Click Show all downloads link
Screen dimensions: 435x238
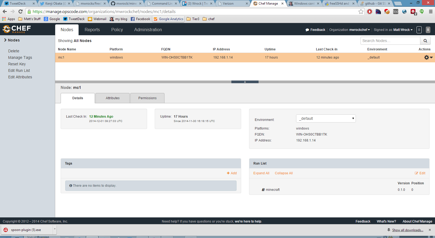(408, 230)
